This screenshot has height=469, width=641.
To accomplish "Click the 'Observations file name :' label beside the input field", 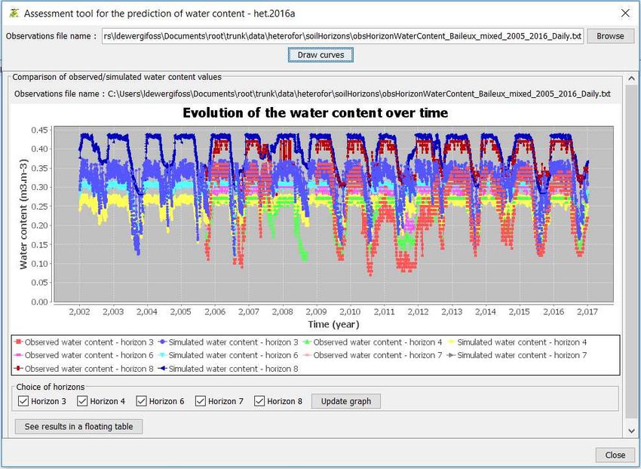I will point(51,36).
